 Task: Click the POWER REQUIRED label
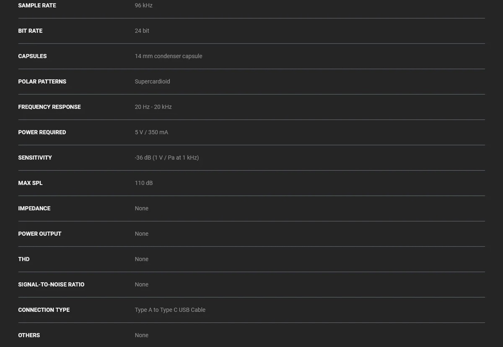tap(42, 132)
